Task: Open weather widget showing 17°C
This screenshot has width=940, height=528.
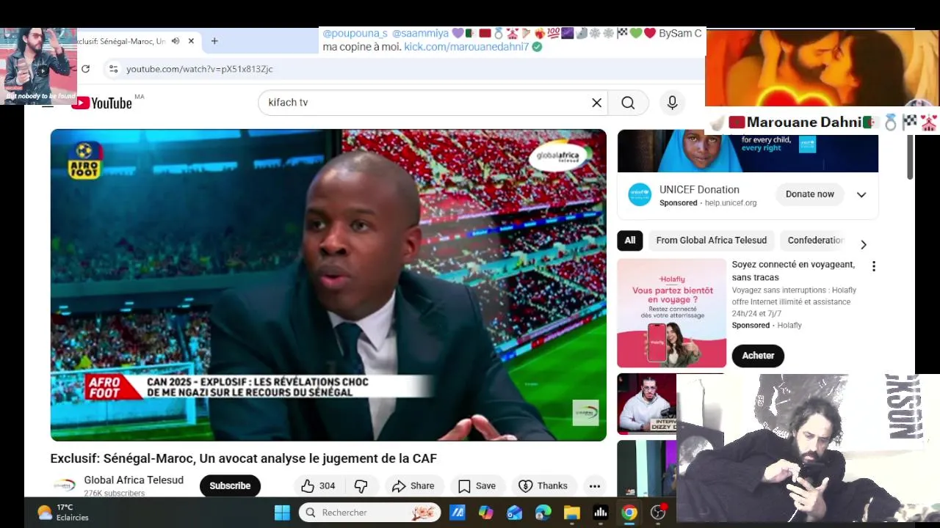Action: (x=63, y=513)
